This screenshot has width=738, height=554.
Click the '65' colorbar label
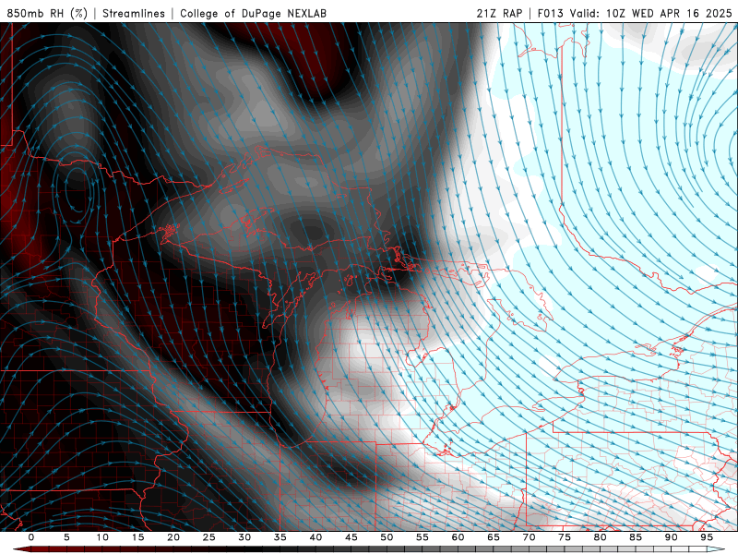494,537
